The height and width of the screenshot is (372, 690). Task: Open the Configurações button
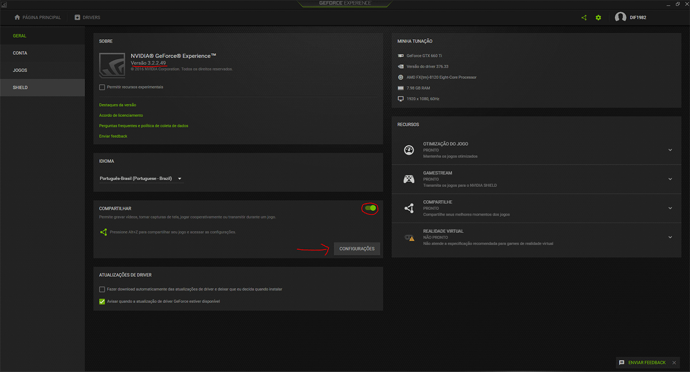[x=357, y=249]
